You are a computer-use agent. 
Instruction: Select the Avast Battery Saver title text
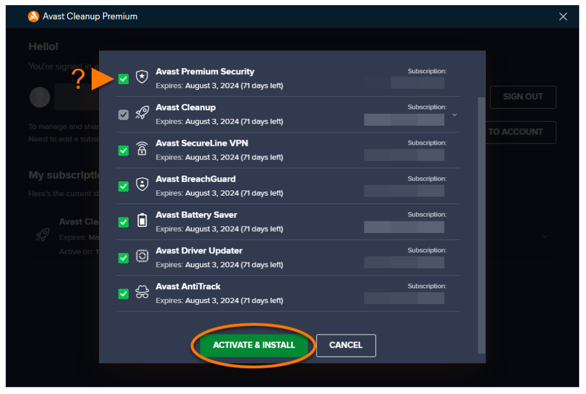click(196, 215)
